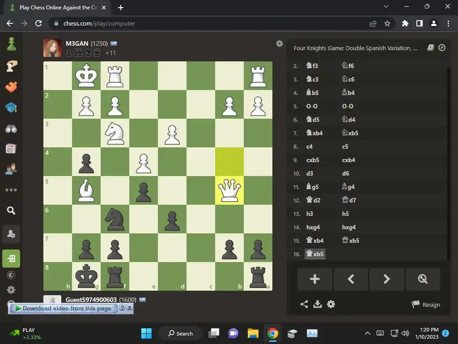
Task: Click the share game icon
Action: 304,304
